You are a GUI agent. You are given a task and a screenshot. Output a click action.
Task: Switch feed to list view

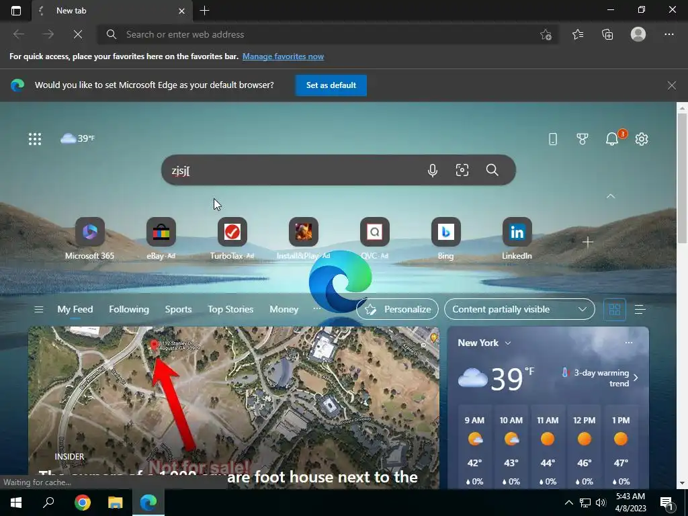click(640, 309)
